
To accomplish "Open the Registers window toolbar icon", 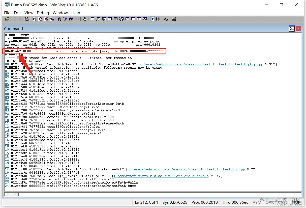I will [110, 19].
